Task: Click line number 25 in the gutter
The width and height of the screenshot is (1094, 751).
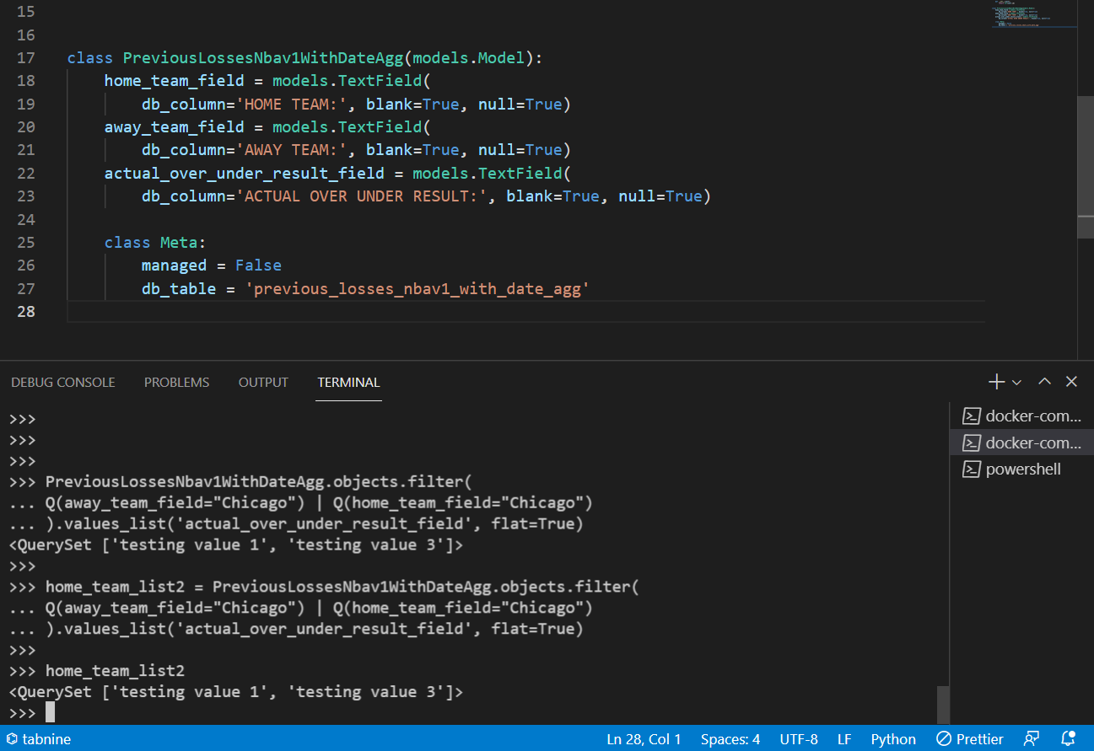Action: tap(26, 242)
